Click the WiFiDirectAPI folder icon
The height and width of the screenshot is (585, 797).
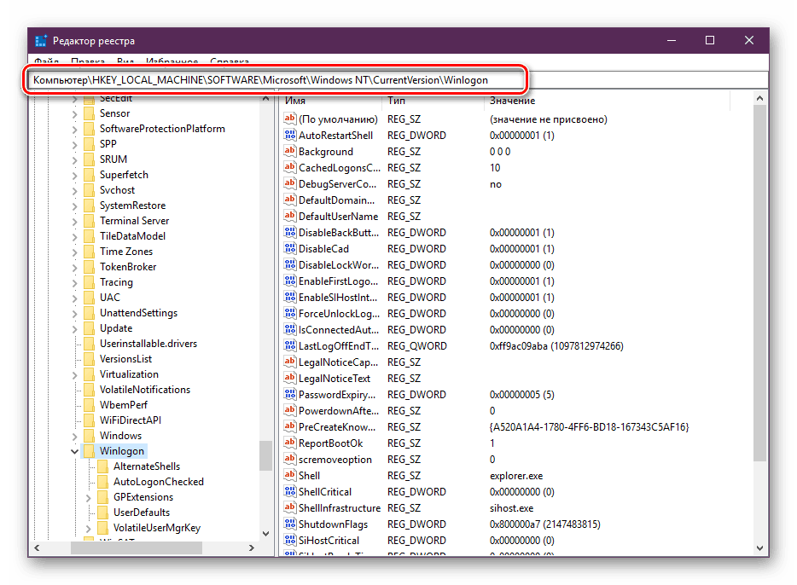pyautogui.click(x=89, y=420)
